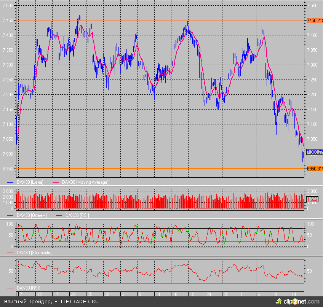
Task: Click date marker 14 on the time axis
Action: click(294, 294)
